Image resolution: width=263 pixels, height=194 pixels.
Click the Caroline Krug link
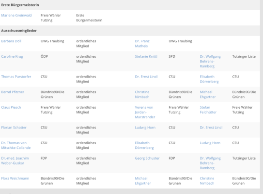point(12,56)
